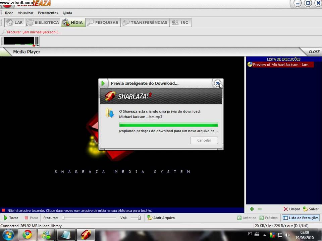Show hidden tray icons arrow
This screenshot has height=241, width=322.
pos(265,235)
